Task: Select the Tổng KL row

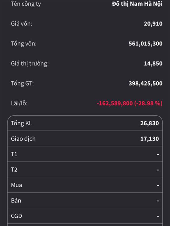Action: (85, 123)
